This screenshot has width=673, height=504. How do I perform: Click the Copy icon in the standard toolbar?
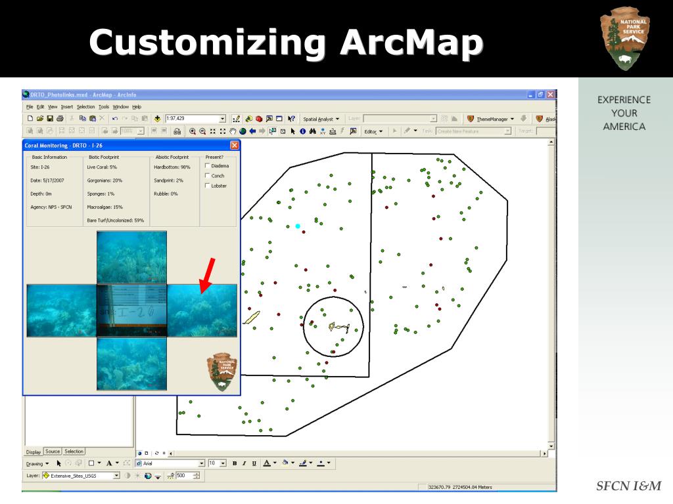click(82, 119)
